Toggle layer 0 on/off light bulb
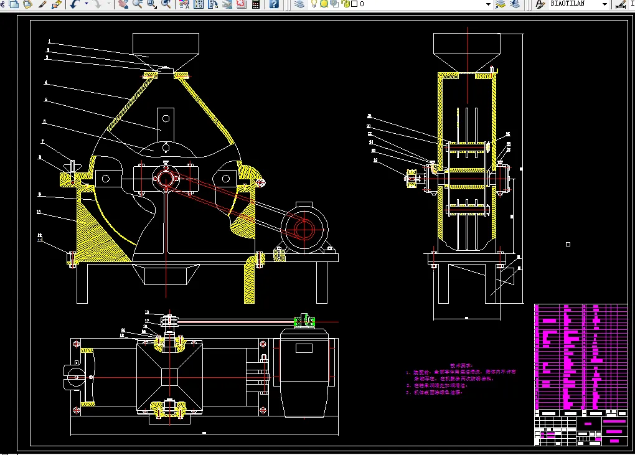The image size is (635, 455). 314,4
